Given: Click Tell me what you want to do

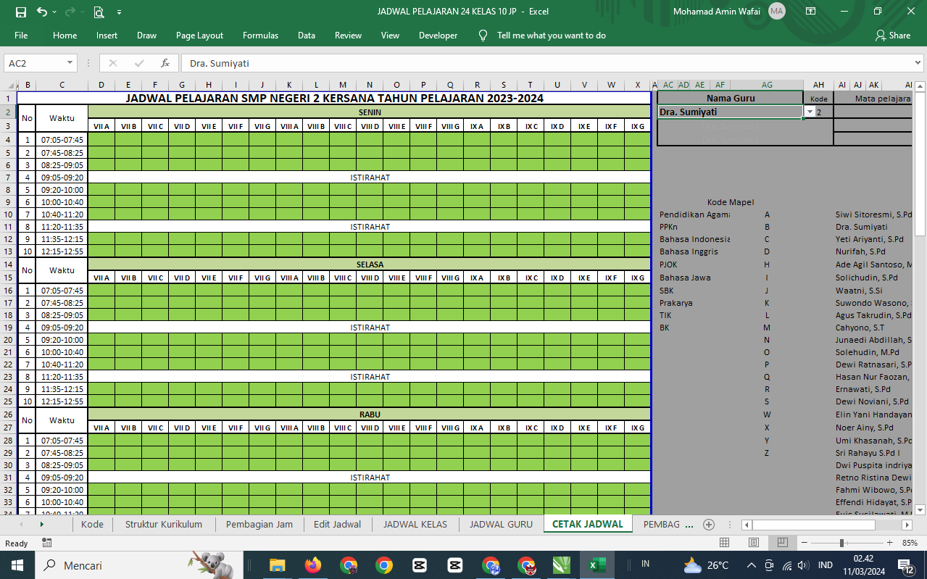Looking at the screenshot, I should click(551, 36).
